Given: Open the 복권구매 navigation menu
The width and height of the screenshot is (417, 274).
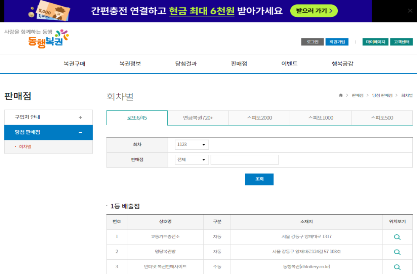Looking at the screenshot, I should [x=76, y=64].
